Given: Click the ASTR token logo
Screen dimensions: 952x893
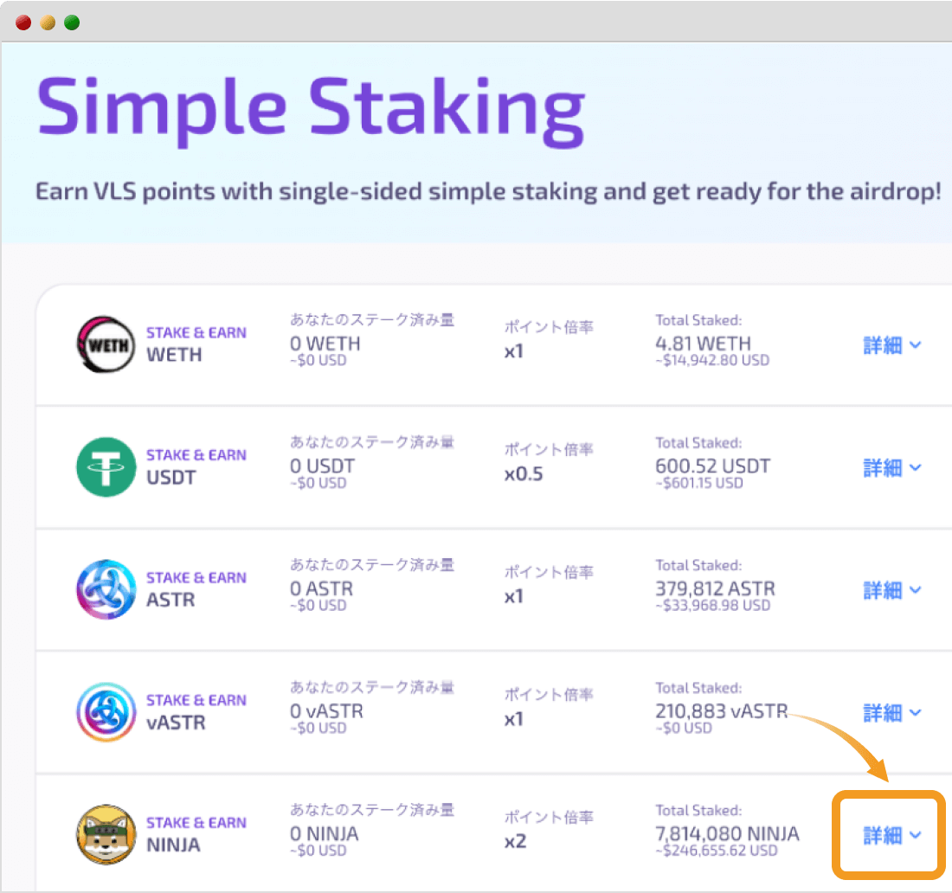Looking at the screenshot, I should click(x=106, y=589).
